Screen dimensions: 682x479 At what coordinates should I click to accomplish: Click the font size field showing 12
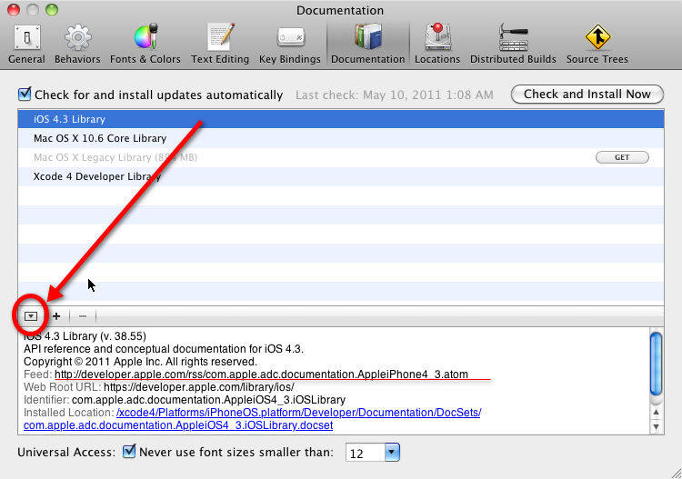point(366,453)
